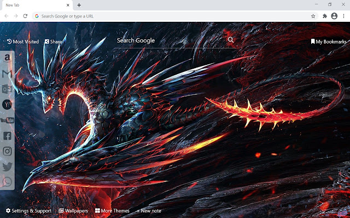Click the magnifier search icon
The height and width of the screenshot is (218, 350).
click(x=231, y=40)
